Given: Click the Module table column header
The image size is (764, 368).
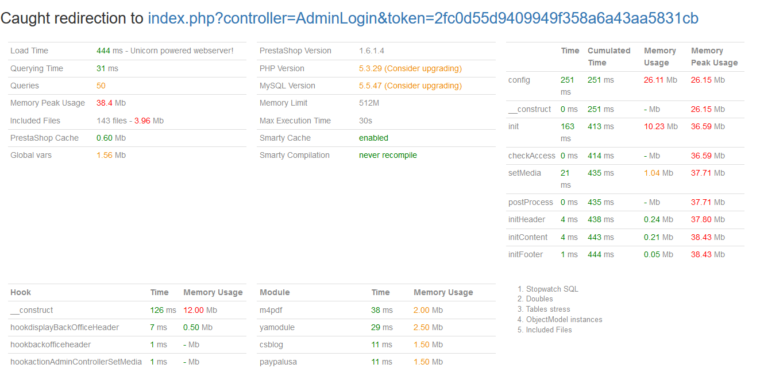Looking at the screenshot, I should click(275, 292).
